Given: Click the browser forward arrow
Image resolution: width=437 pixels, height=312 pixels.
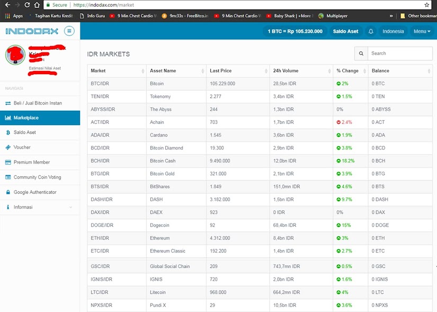Looking at the screenshot, I should click(17, 5).
